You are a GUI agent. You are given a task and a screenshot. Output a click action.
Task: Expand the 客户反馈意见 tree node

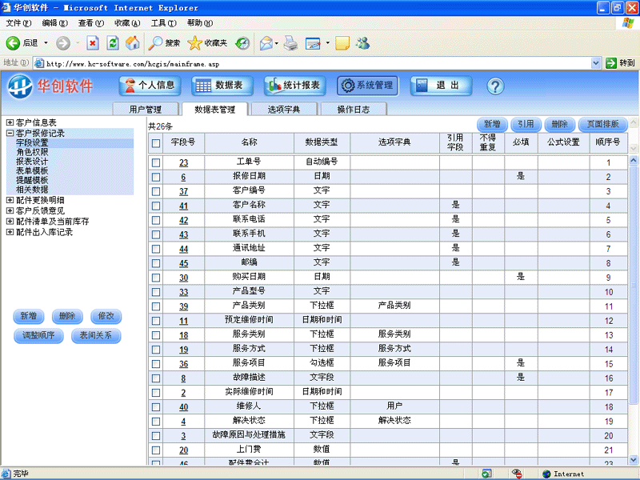click(x=10, y=210)
